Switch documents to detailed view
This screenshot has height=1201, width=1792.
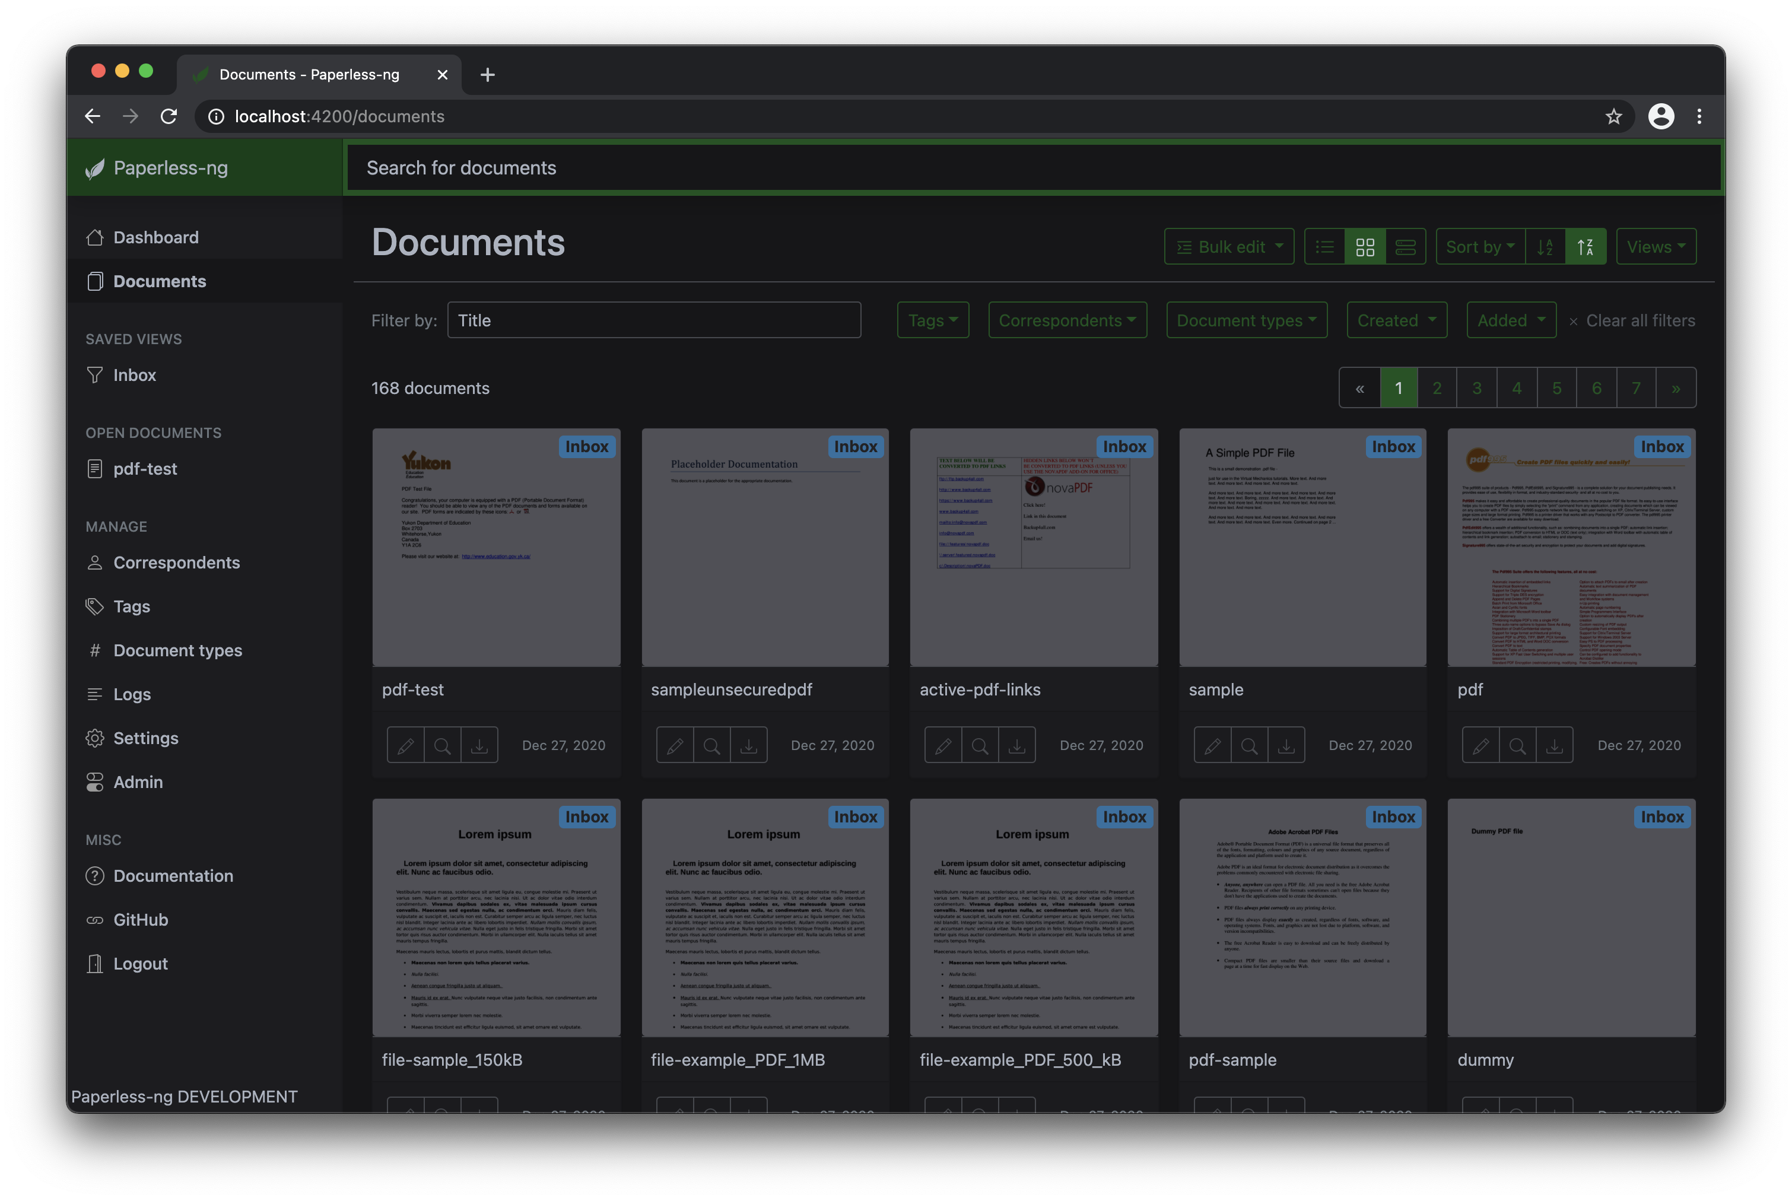click(1407, 246)
